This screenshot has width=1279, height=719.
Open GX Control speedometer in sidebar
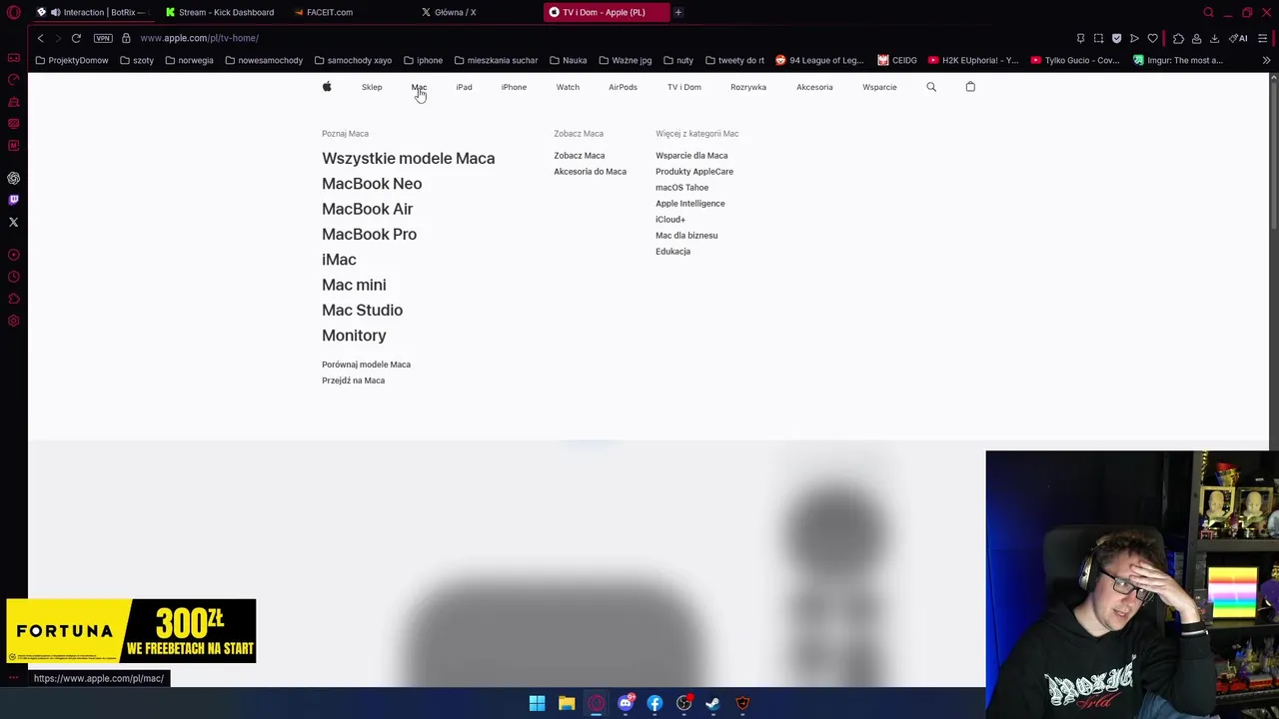(13, 80)
